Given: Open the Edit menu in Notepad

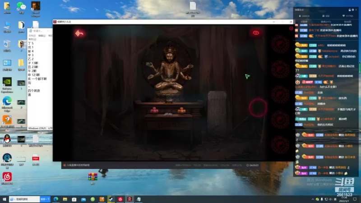Looking at the screenshot, I should (x=42, y=36).
